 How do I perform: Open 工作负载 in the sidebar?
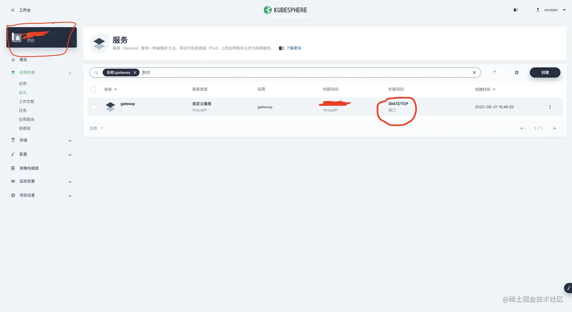(x=26, y=102)
